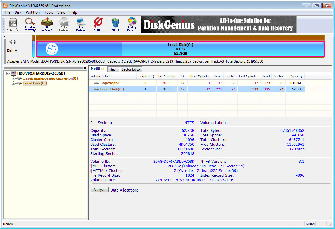Click the DiskGenius title bar app icon
The image size is (335, 229).
coord(5,6)
